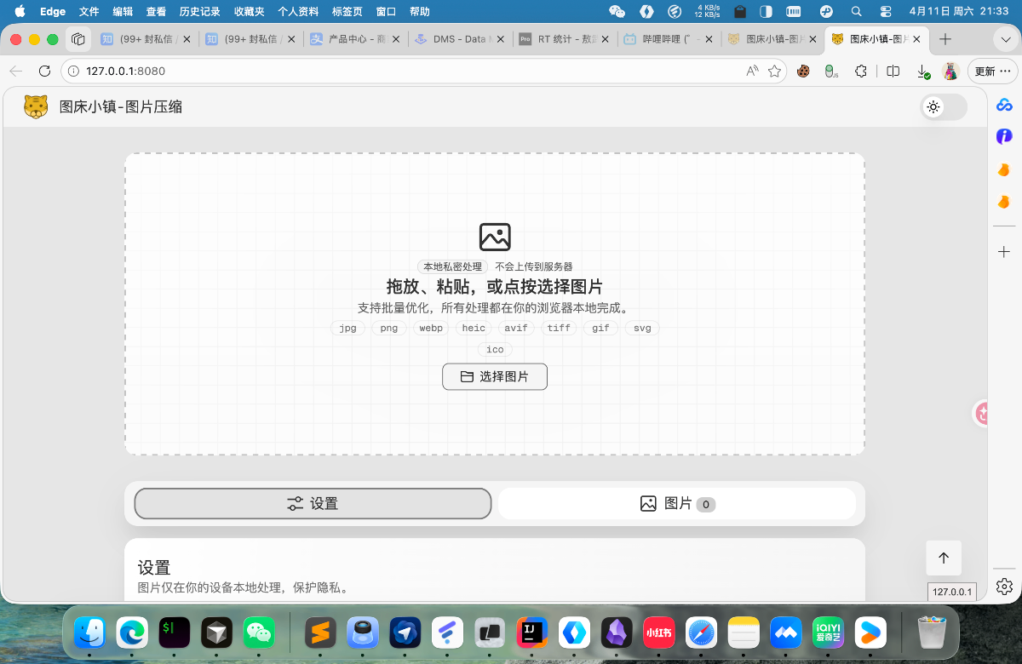Click the gear icon at bottom right edge

coord(1003,587)
